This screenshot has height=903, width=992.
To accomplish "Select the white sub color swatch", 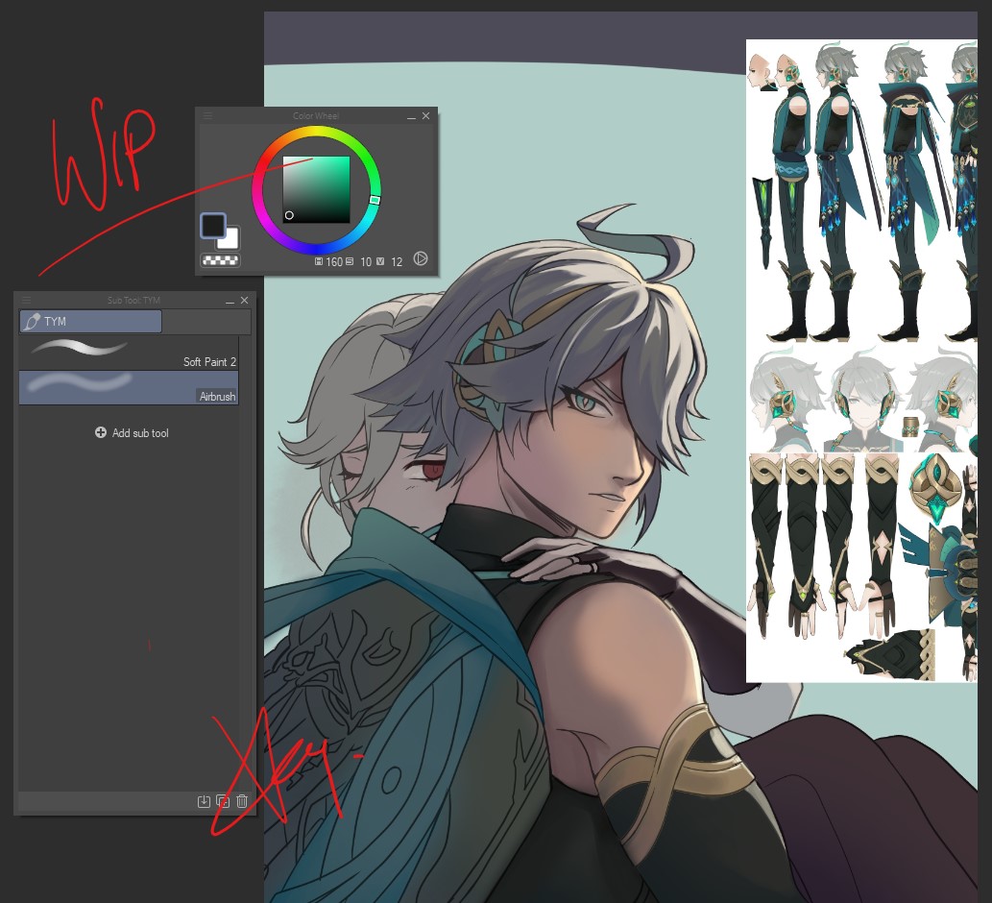I will [x=230, y=240].
